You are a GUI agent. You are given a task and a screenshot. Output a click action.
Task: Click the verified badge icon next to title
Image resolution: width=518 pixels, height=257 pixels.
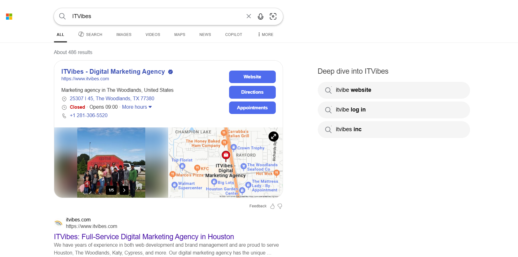[170, 72]
